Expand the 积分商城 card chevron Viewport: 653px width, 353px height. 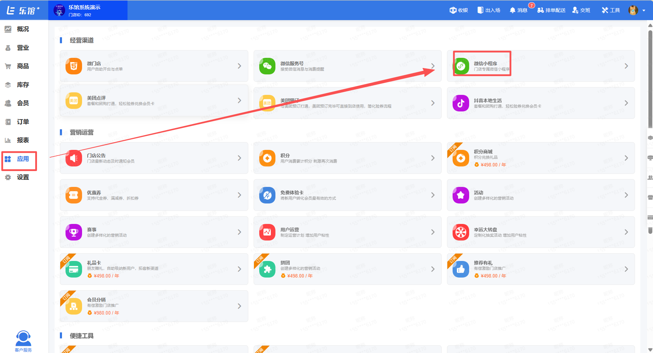point(626,158)
